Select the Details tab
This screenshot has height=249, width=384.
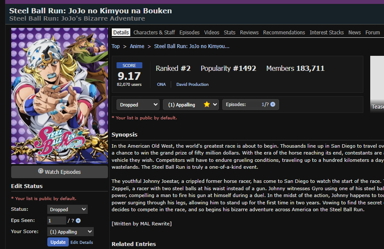pos(121,33)
